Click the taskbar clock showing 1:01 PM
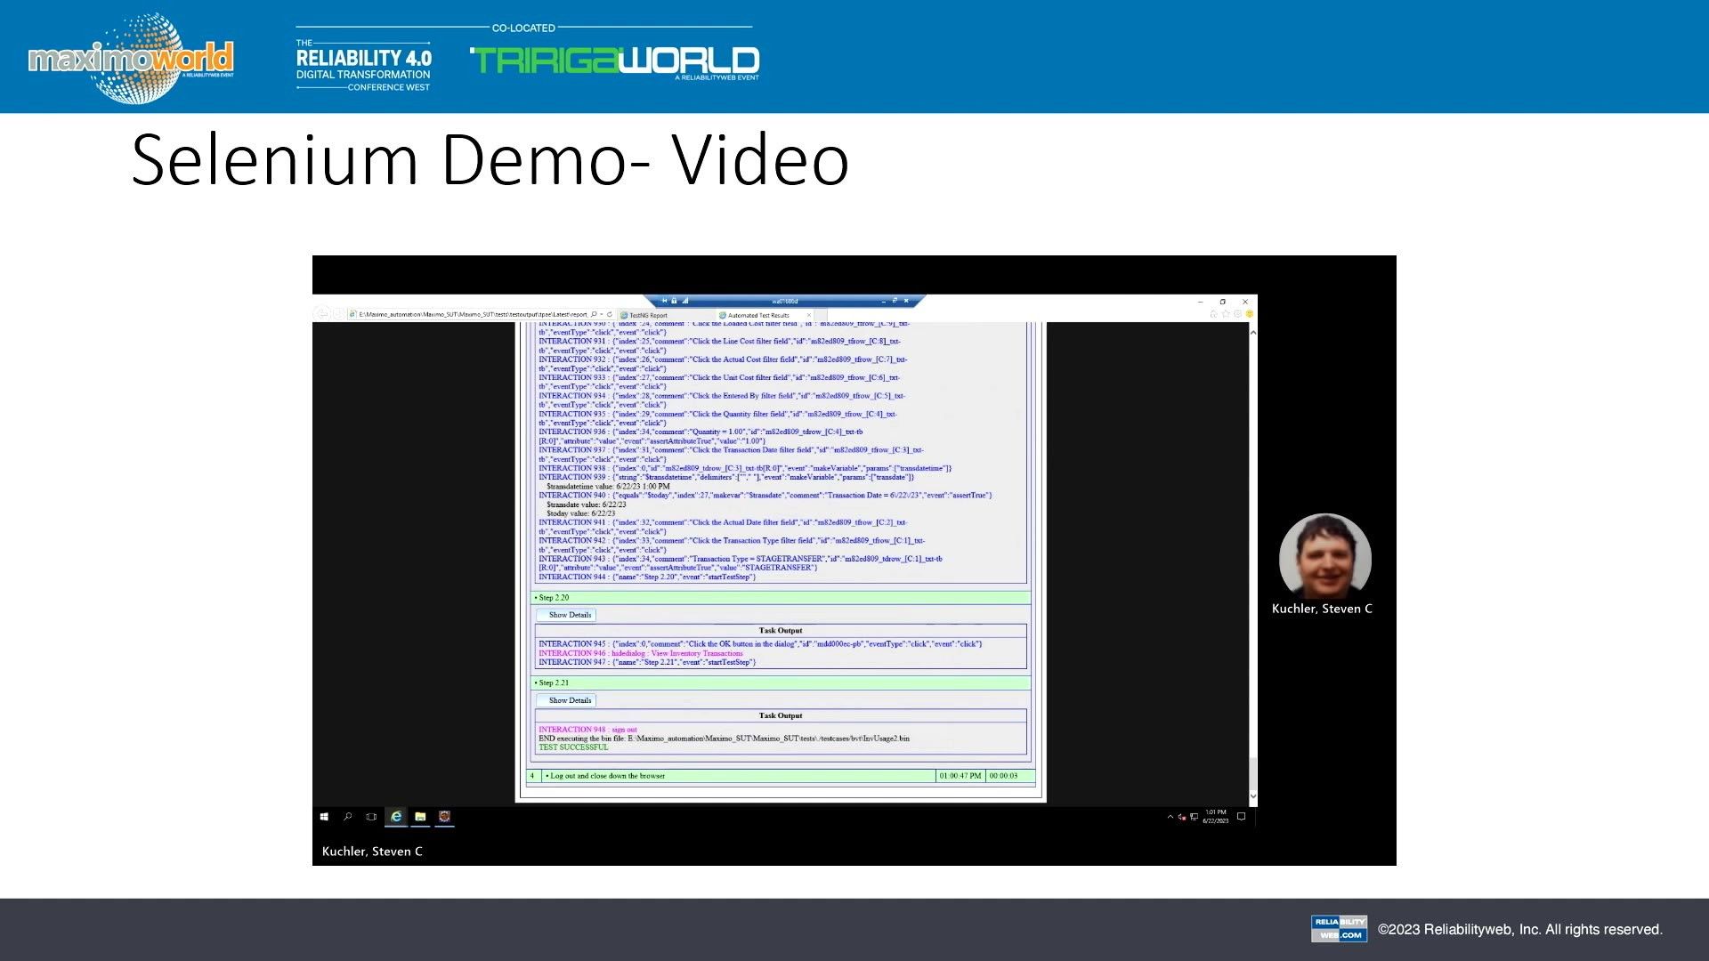1709x961 pixels. [1216, 817]
